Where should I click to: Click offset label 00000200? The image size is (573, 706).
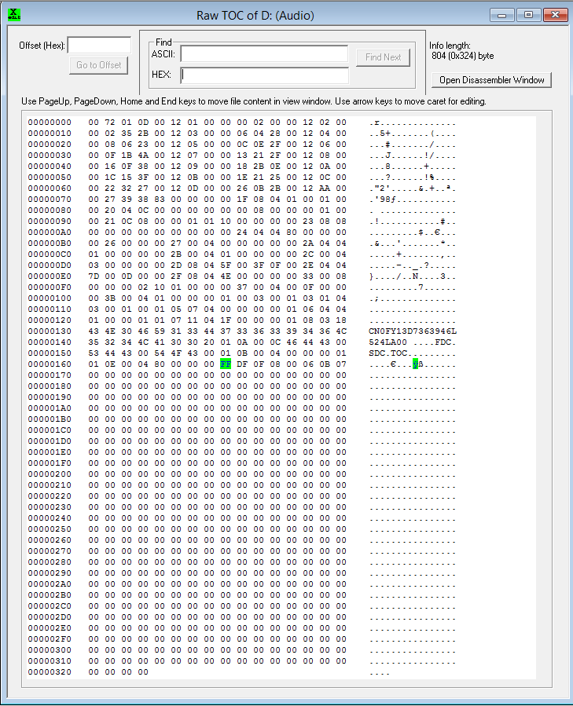(50, 474)
